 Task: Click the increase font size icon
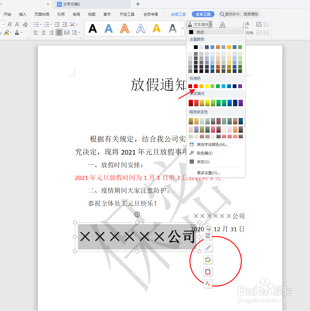coord(10,24)
